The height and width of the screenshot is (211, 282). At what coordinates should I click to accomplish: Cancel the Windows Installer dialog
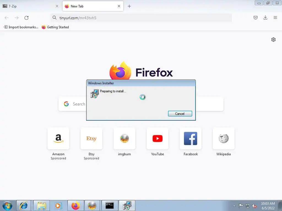(x=180, y=113)
